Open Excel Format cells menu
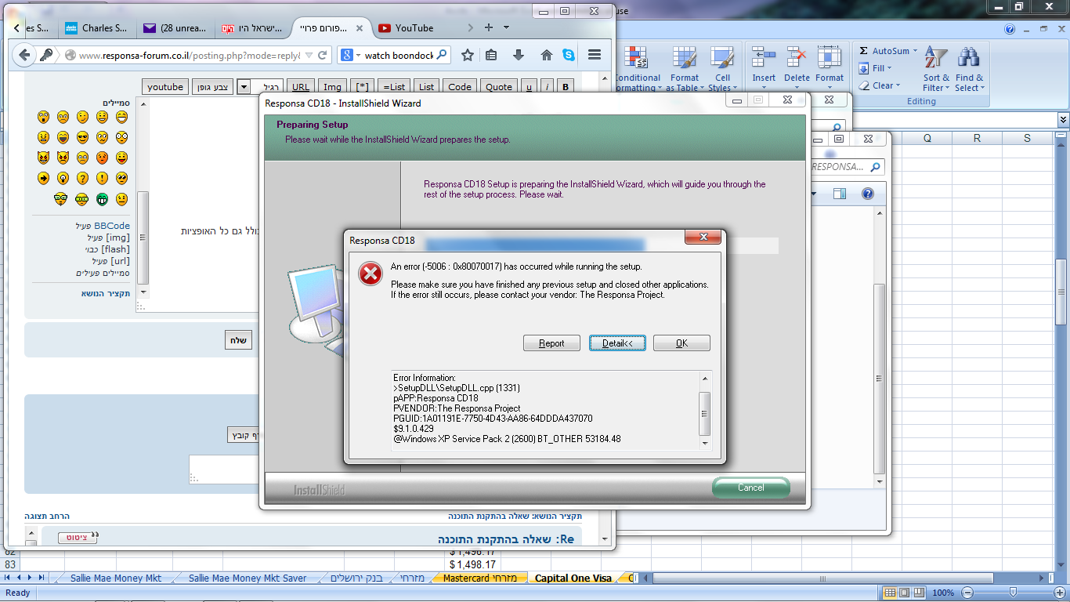1070x602 pixels. tap(830, 67)
